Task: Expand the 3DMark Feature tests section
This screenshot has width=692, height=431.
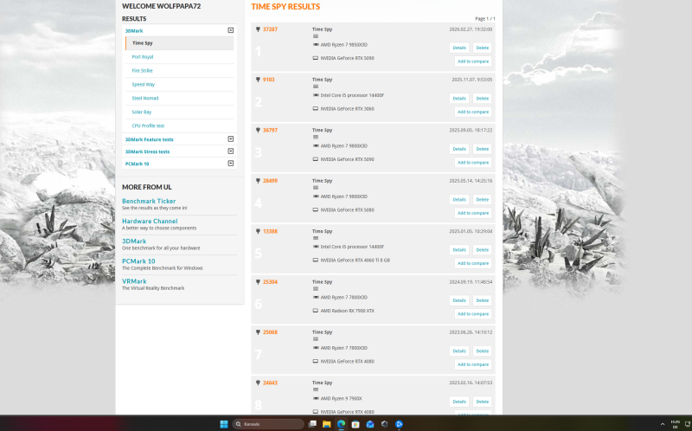Action: [x=230, y=138]
